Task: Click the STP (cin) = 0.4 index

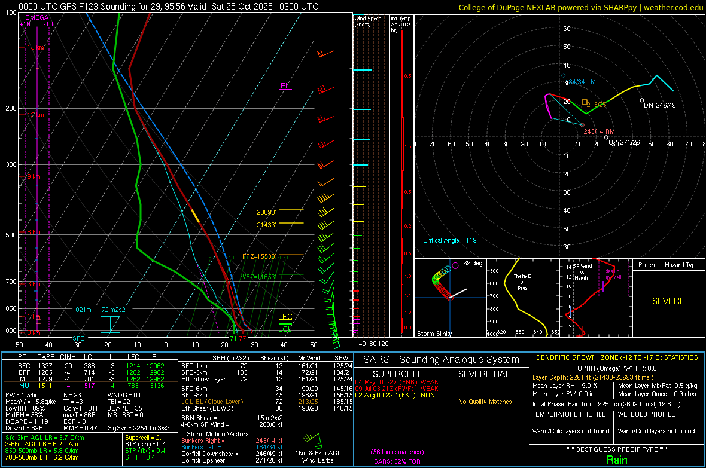Action: [145, 444]
